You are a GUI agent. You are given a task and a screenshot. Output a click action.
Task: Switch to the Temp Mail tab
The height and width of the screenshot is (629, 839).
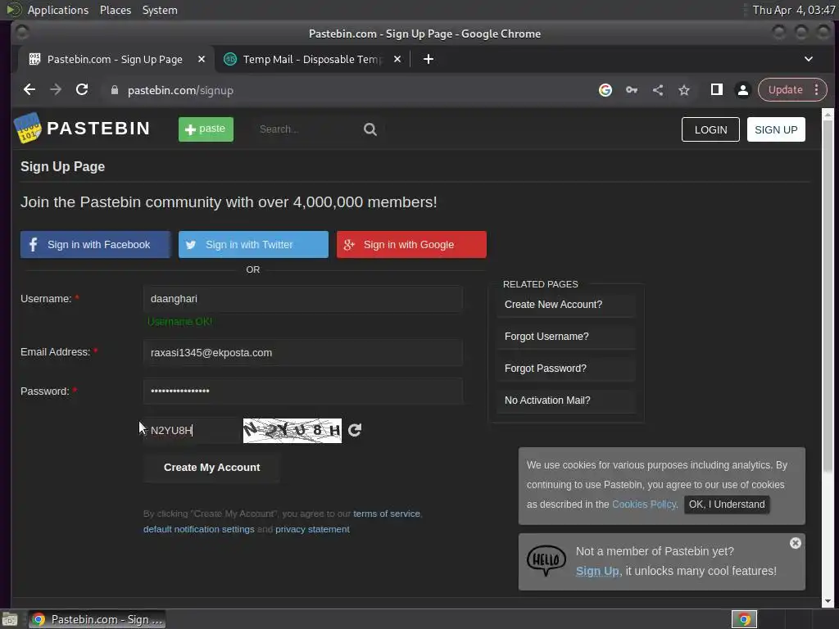312,59
